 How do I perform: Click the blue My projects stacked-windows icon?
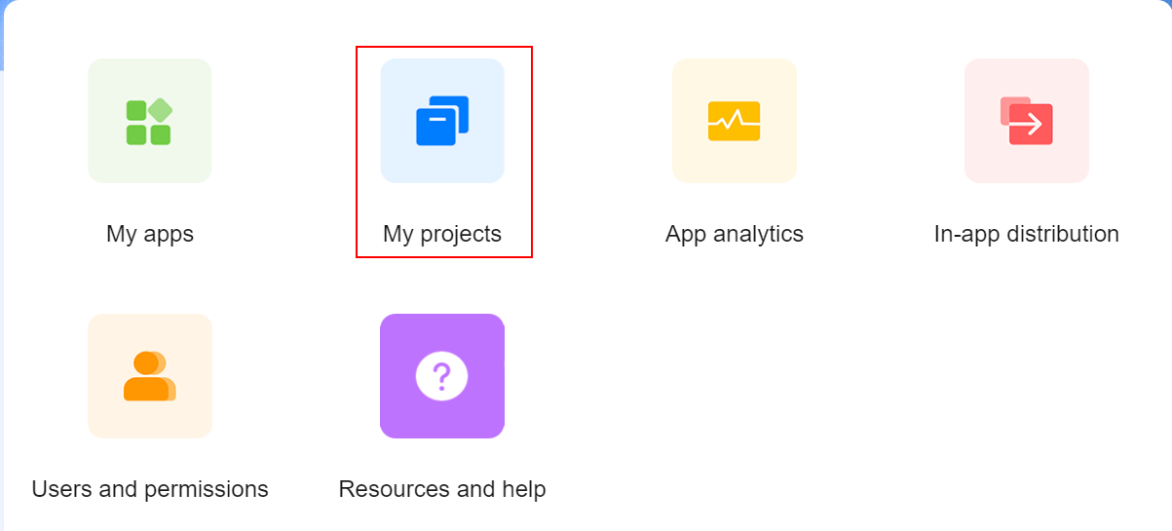(x=442, y=121)
